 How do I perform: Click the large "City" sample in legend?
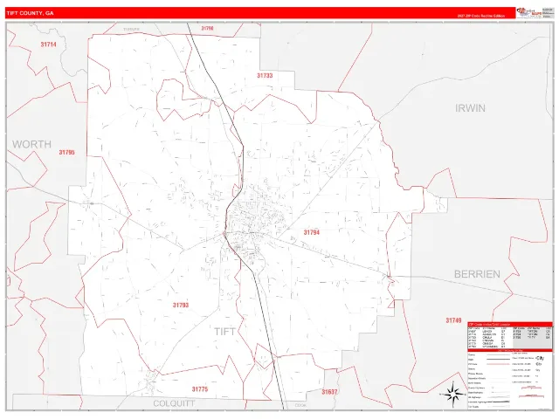pyautogui.click(x=540, y=358)
